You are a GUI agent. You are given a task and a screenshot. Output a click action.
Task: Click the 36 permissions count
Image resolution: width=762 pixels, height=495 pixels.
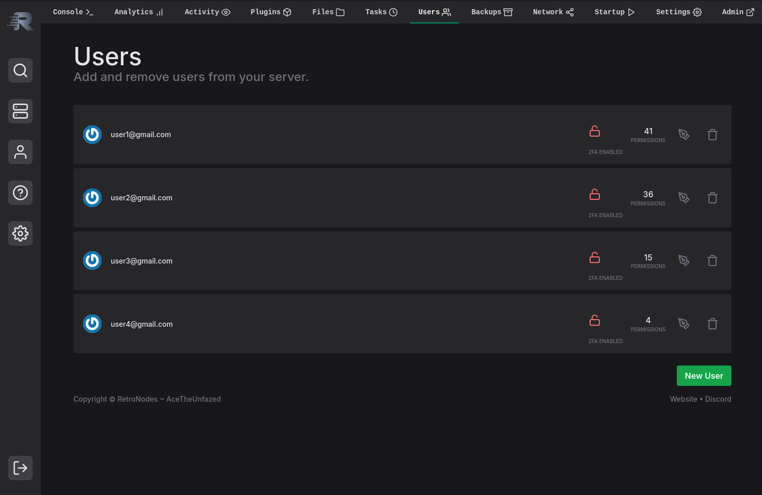pos(648,194)
